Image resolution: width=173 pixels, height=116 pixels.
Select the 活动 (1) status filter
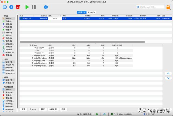(8, 35)
